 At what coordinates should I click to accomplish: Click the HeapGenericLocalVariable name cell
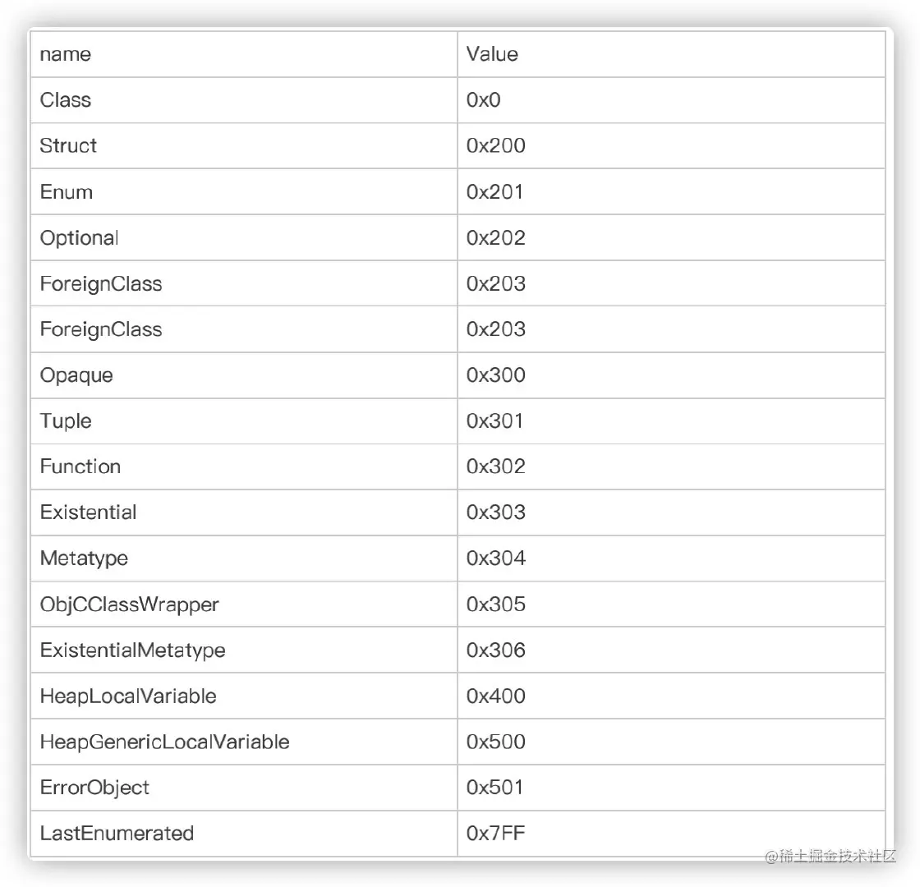point(164,742)
